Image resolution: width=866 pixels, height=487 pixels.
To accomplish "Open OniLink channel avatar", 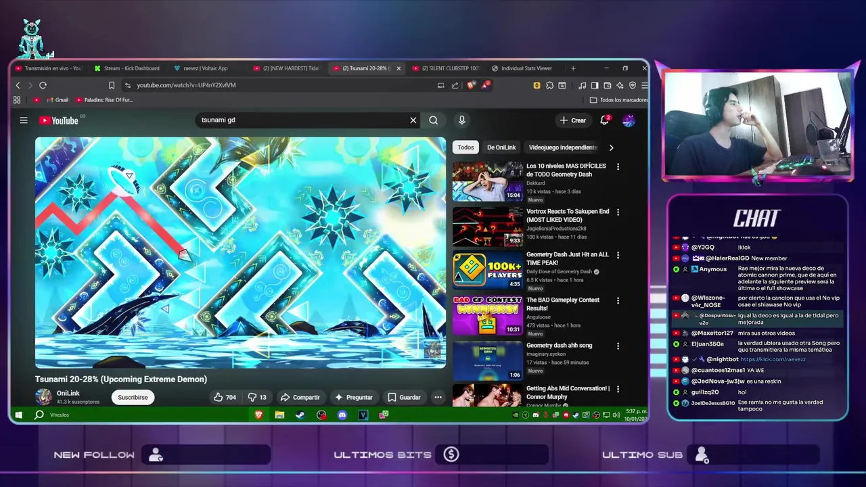I will [44, 397].
